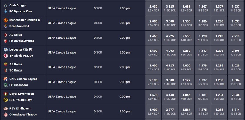The width and height of the screenshot is (245, 120).
Task: Click the PSV Eindhoven club badge
Action: click(x=6, y=109)
